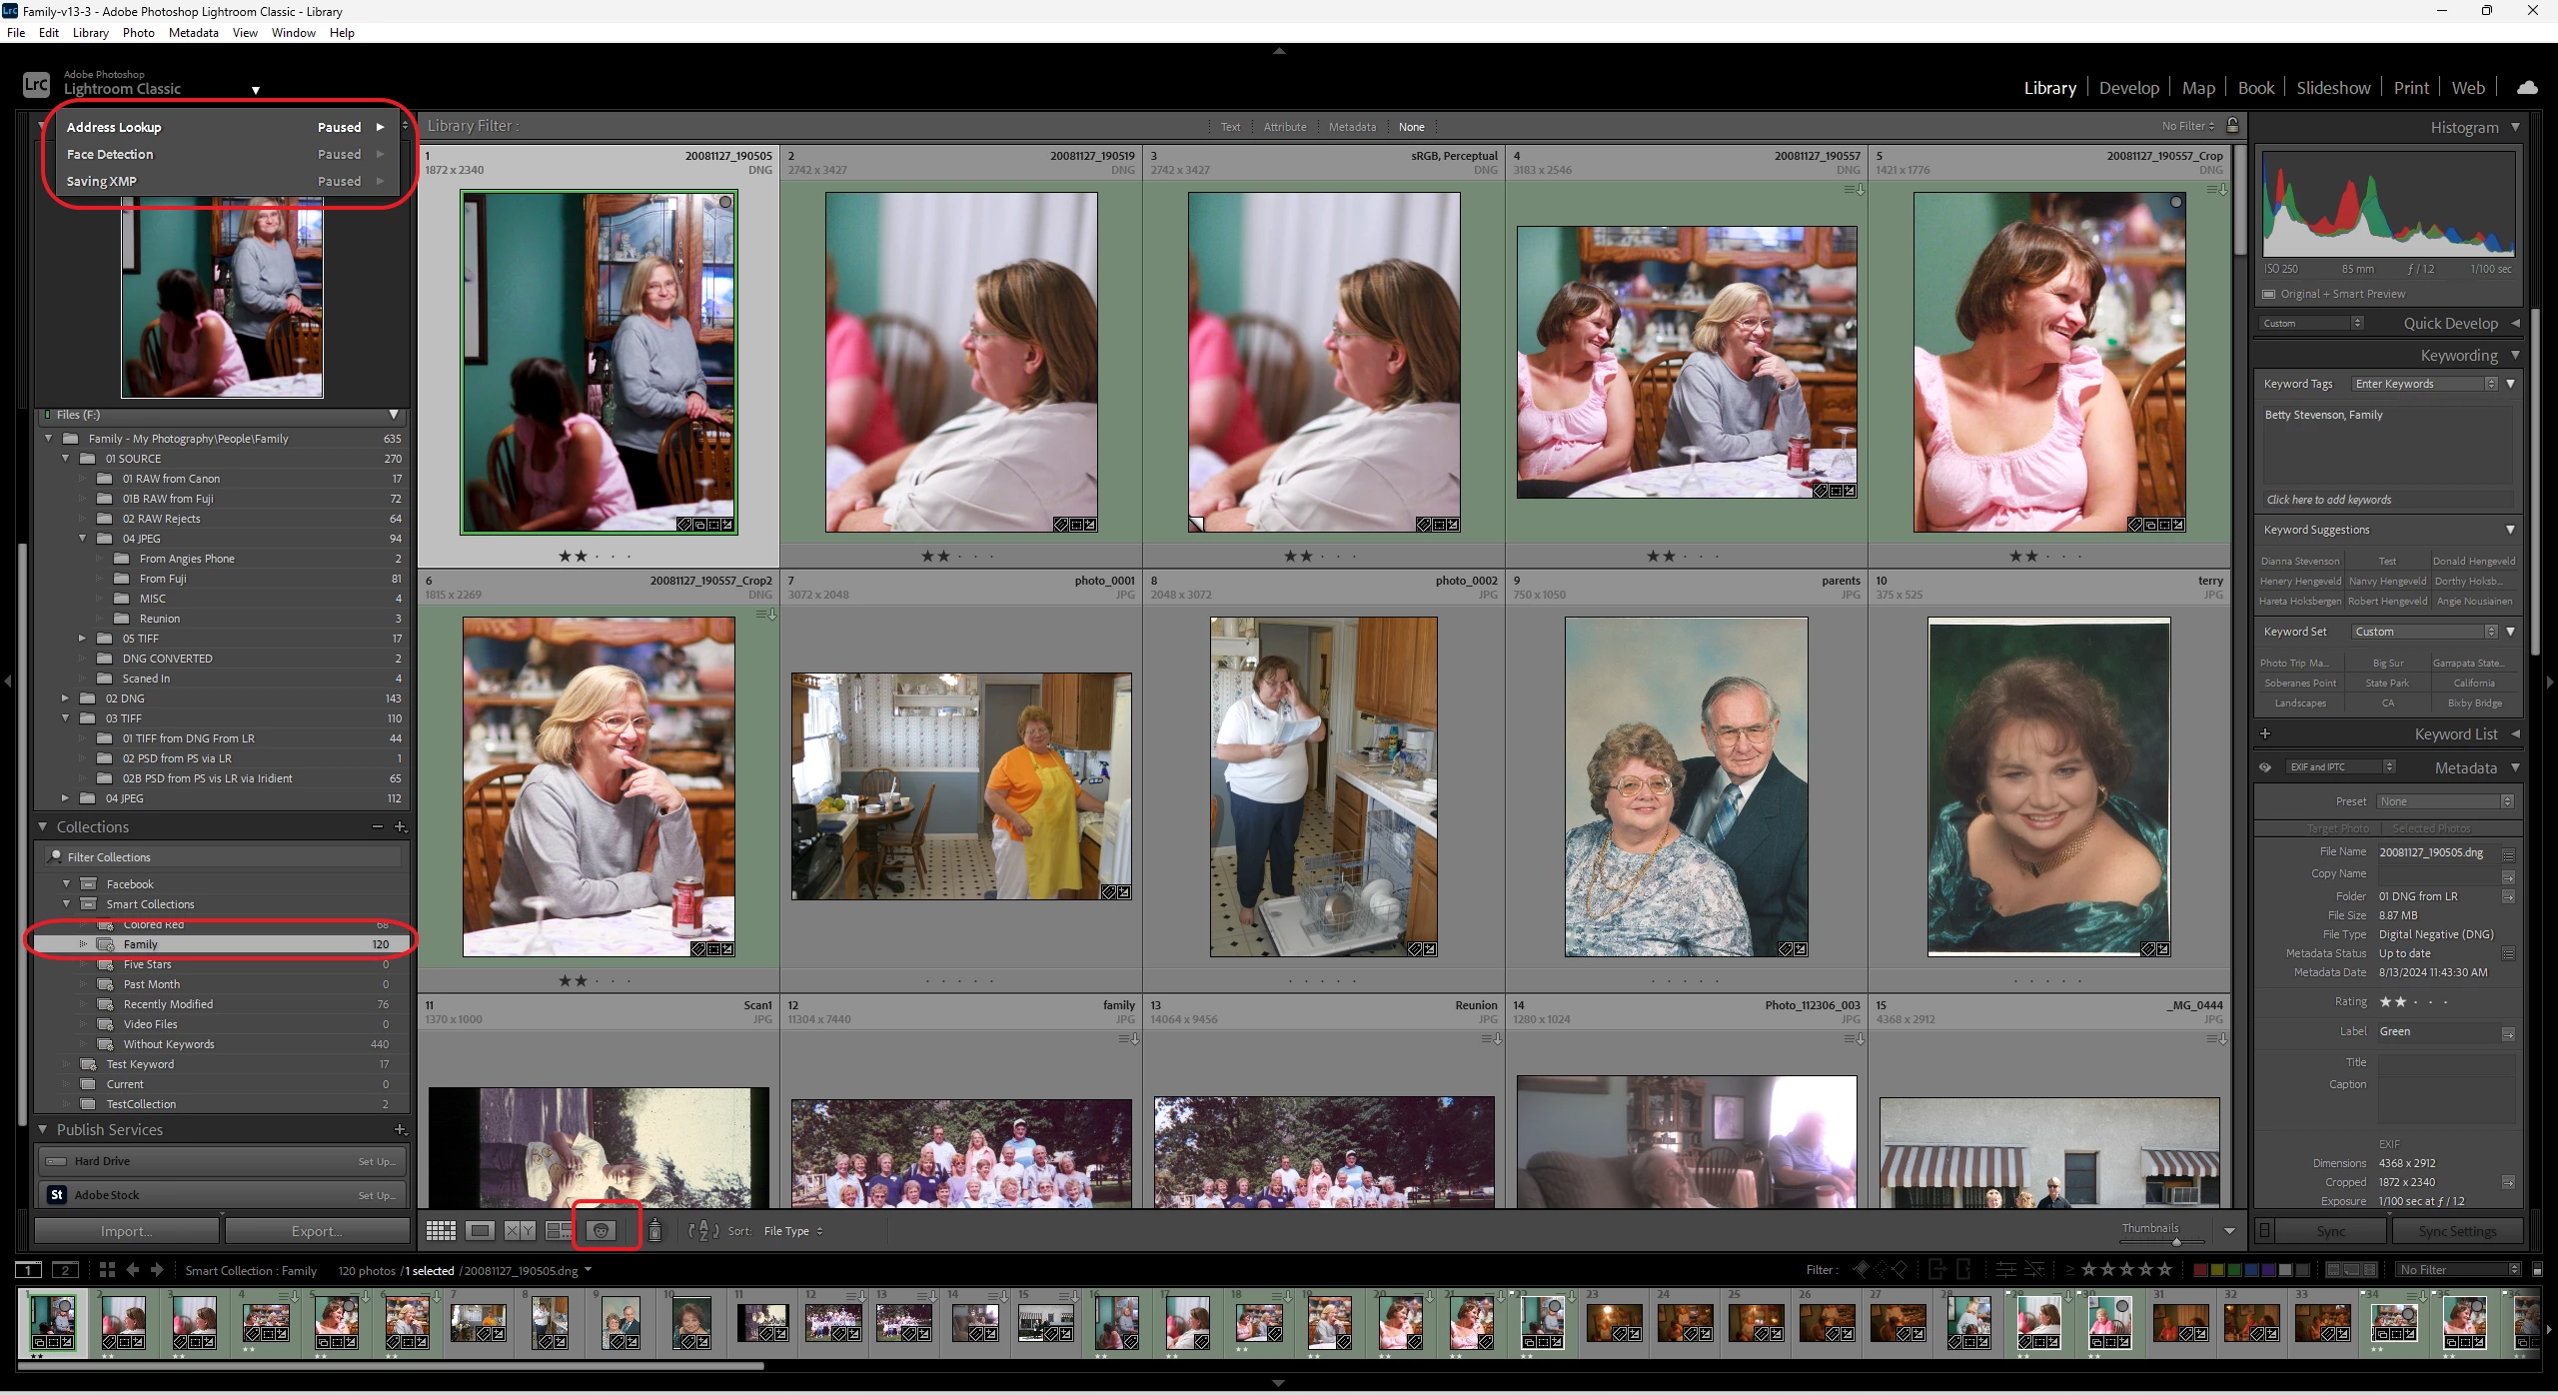
Task: Toggle the Library Filter lock icon
Action: 2233,126
